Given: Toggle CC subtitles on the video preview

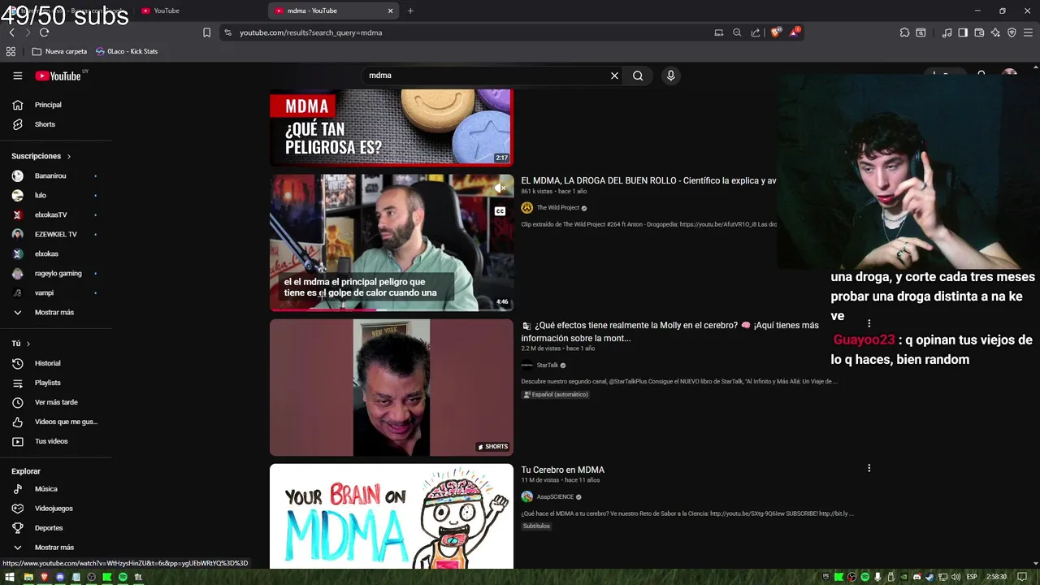Looking at the screenshot, I should (x=500, y=211).
